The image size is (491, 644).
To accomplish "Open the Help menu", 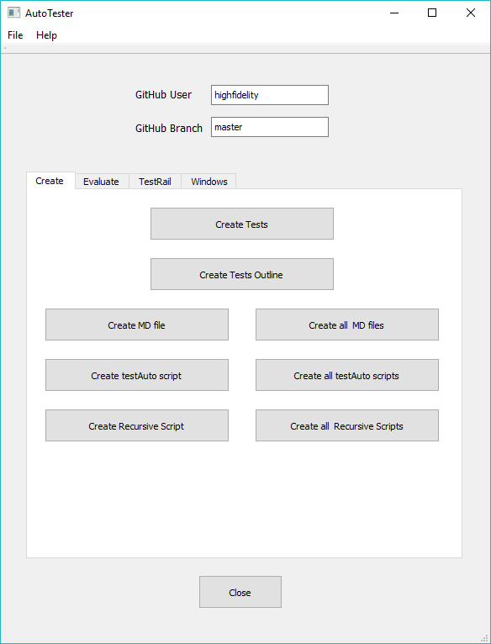I will pos(46,35).
